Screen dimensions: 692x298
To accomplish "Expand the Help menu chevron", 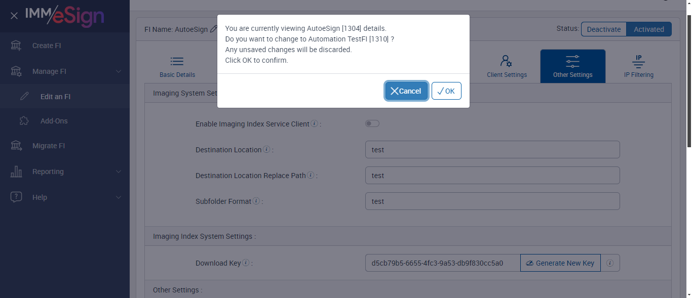I will [x=119, y=197].
